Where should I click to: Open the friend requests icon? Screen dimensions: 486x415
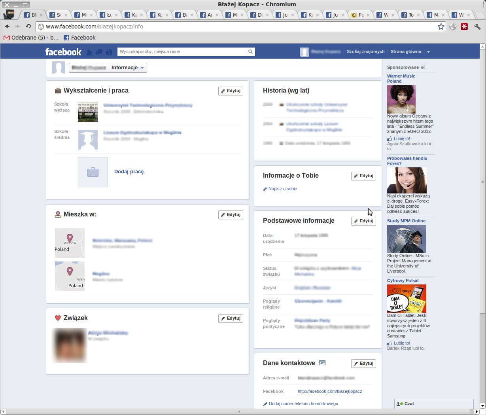coord(89,52)
